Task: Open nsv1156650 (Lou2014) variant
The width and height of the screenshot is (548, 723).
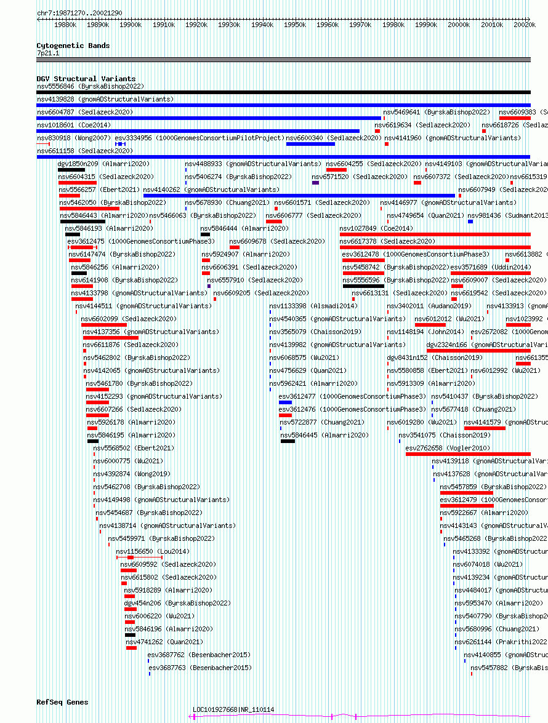Action: 153,551
